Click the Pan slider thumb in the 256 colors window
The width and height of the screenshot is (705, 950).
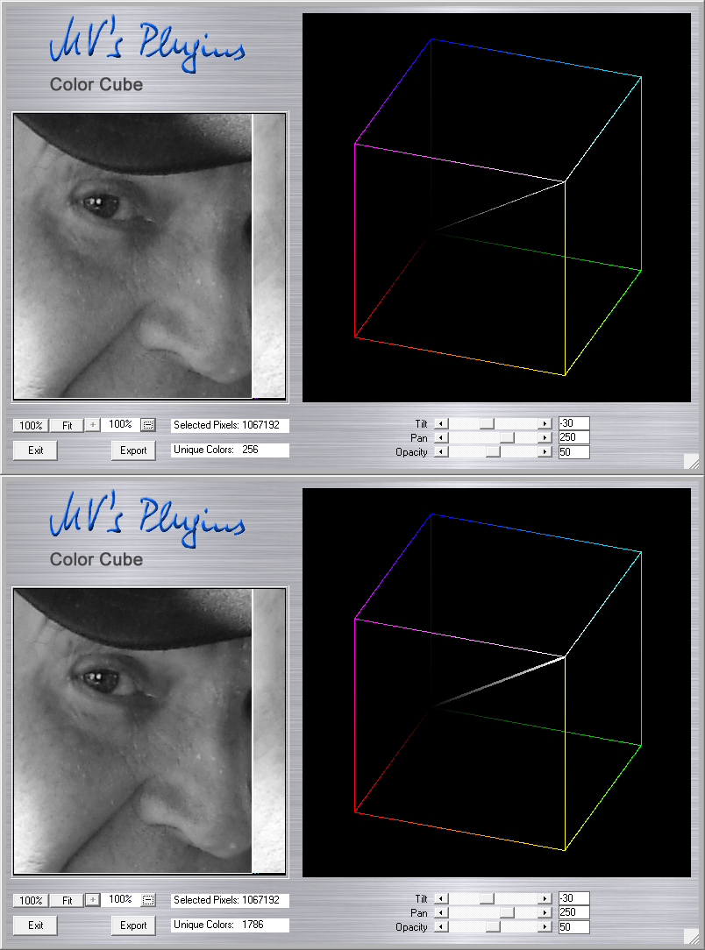(x=507, y=437)
